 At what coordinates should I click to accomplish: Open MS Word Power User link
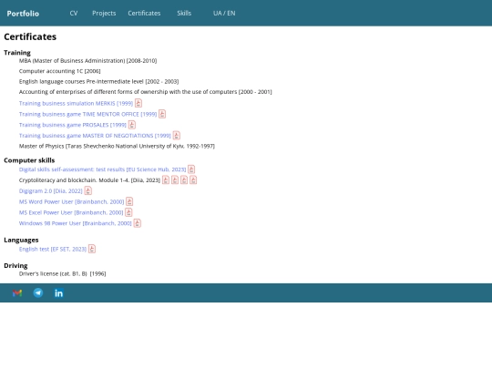point(71,201)
